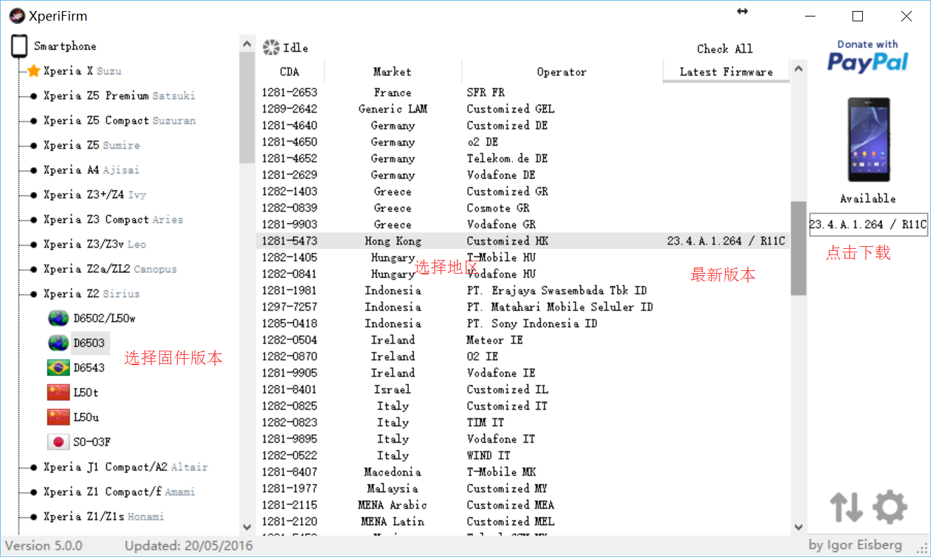Click the firmware list scrollbar thumb
This screenshot has height=557, width=931.
(798, 248)
